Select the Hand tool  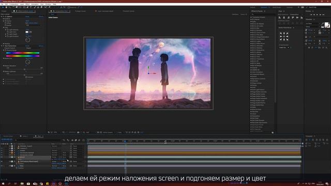6,7
